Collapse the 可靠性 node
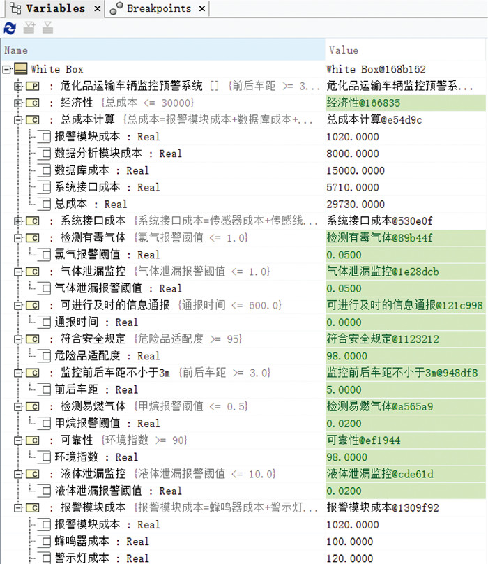 18,440
